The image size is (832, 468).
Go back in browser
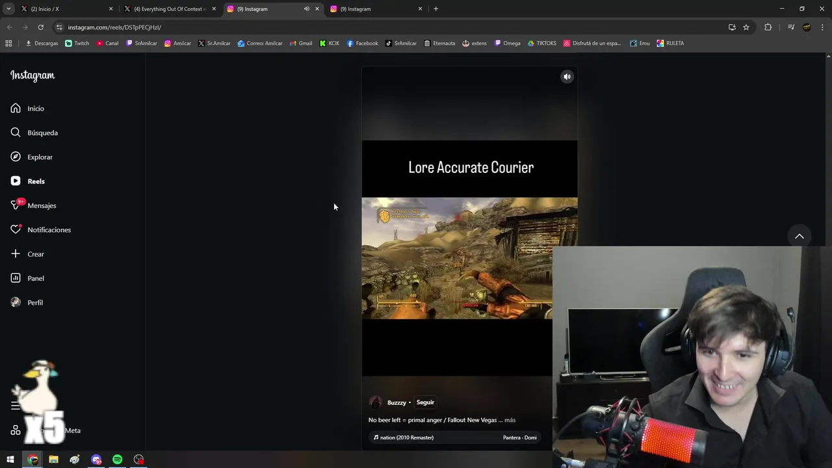point(9,27)
